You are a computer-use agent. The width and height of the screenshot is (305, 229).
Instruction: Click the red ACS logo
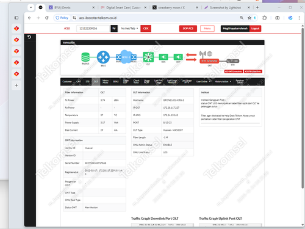[x=66, y=29]
